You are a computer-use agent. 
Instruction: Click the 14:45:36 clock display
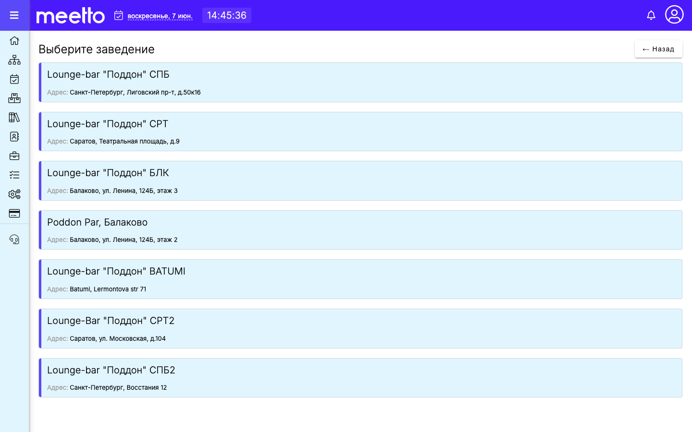point(227,15)
